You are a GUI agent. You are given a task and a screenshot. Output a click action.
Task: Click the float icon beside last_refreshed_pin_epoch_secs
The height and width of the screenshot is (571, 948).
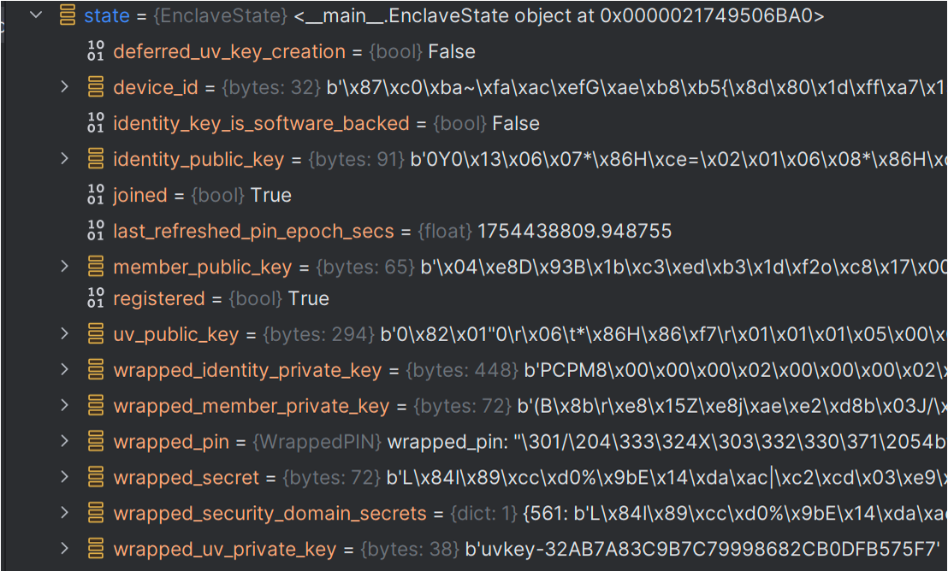(95, 230)
